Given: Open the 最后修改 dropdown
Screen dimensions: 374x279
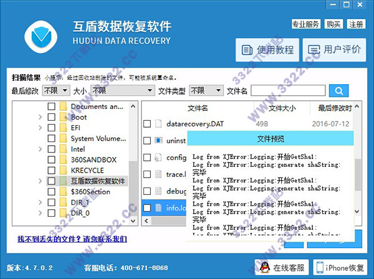Looking at the screenshot, I should (56, 90).
